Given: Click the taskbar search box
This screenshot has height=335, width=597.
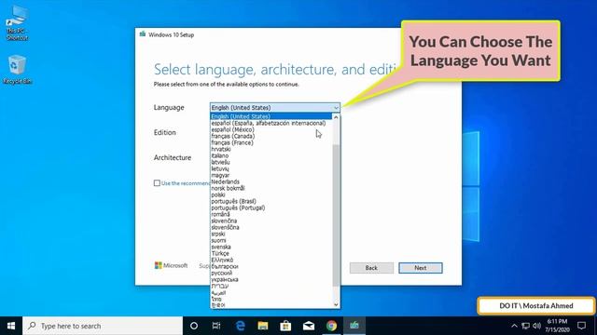Looking at the screenshot, I should click(103, 326).
